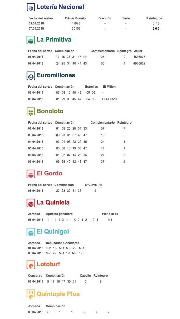This screenshot has width=180, height=319.
Task: Click the La Primitiva green ball icon
Action: click(x=31, y=40)
